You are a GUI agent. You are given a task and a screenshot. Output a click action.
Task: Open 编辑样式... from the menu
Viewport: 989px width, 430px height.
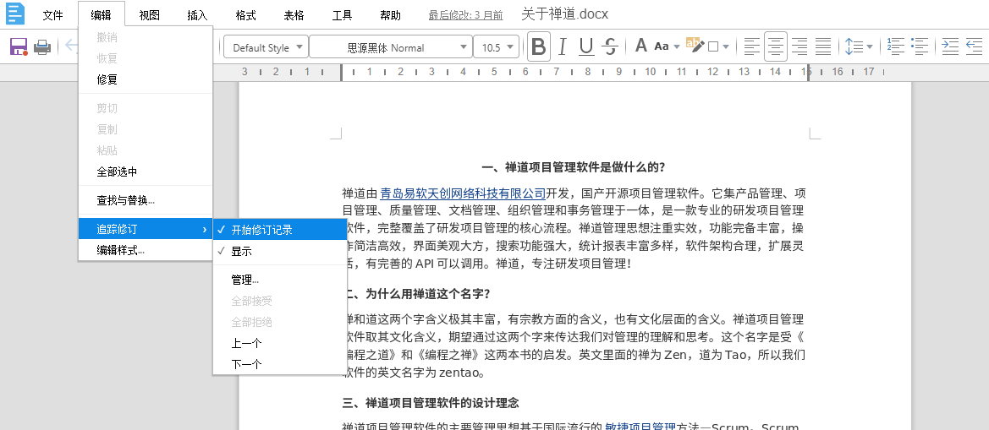146,250
